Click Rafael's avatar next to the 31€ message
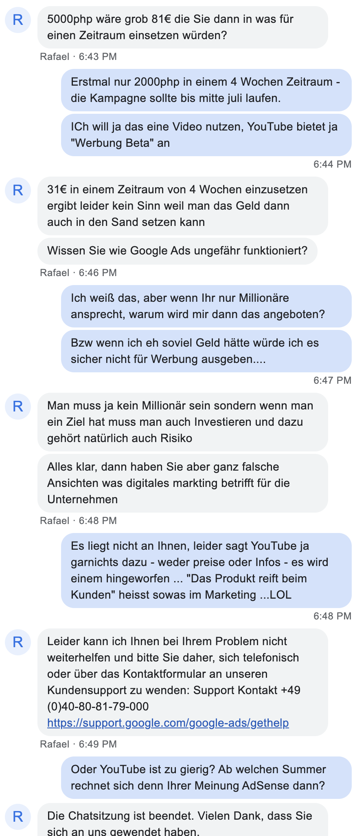Viewport: 355px width, 836px height. coord(18,190)
